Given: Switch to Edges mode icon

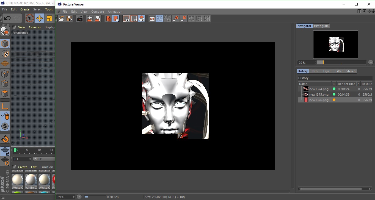Looking at the screenshot, I should 5,84.
